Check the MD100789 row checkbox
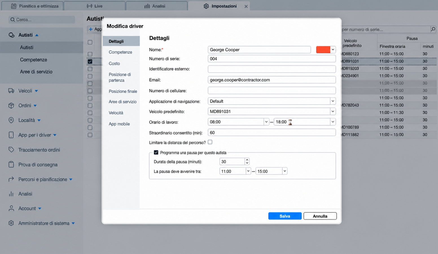438x254 pixels. pos(90,127)
